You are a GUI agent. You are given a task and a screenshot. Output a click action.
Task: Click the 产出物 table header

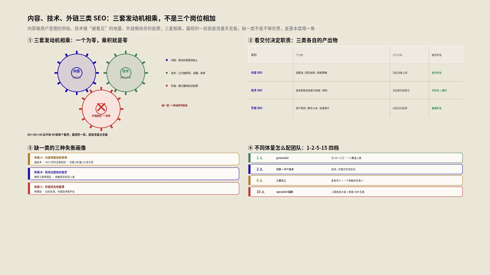click(x=300, y=55)
